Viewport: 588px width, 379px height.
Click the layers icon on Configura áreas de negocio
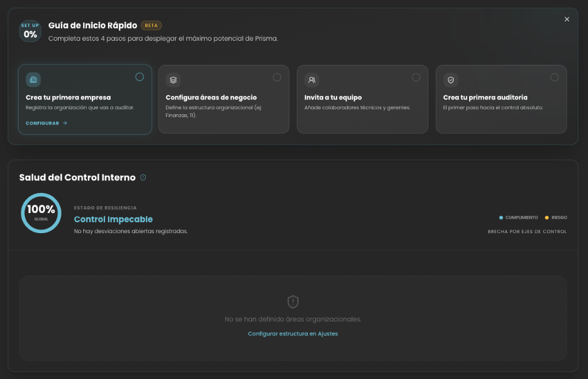point(173,80)
